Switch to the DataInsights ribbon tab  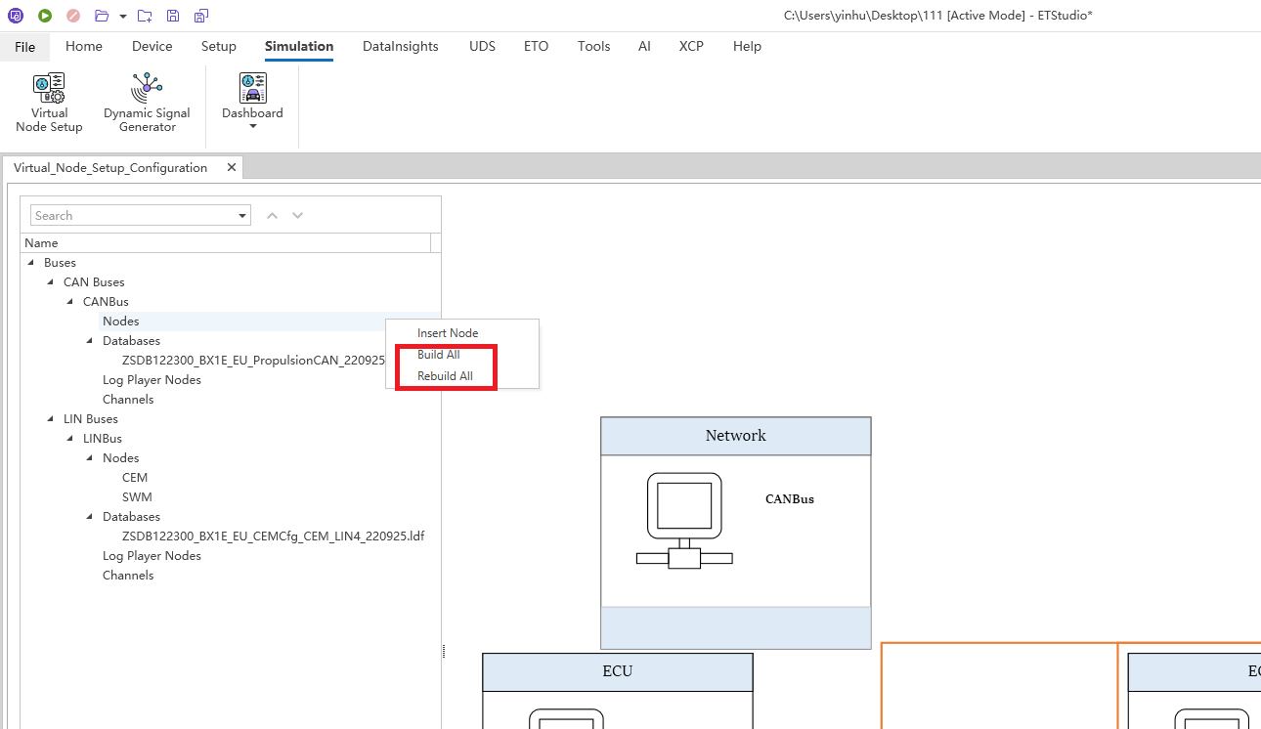click(x=400, y=46)
